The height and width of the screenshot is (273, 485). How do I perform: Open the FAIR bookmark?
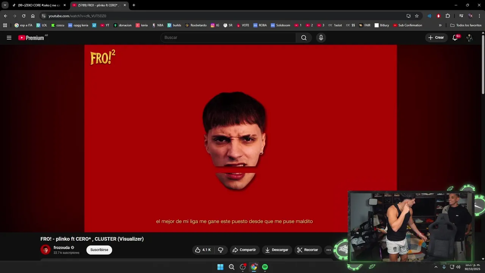365,25
